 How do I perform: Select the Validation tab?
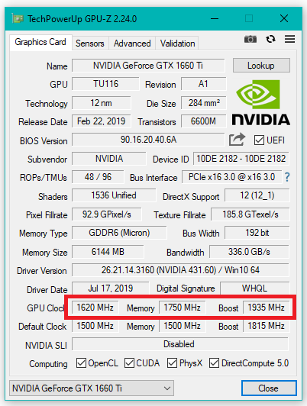pos(177,43)
